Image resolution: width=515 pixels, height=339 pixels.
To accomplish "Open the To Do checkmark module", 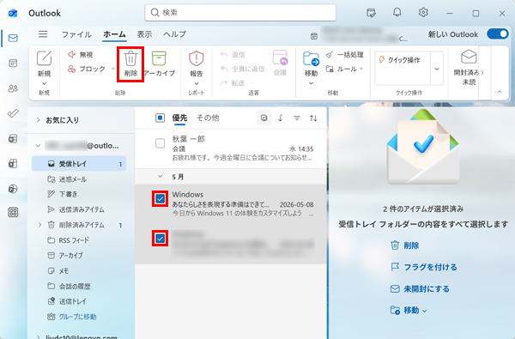I will click(x=13, y=113).
